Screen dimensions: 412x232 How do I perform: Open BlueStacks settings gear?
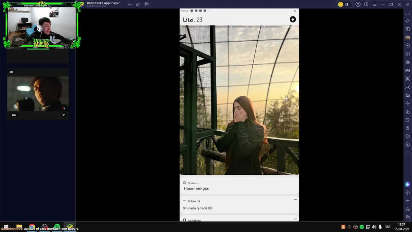coord(408,193)
